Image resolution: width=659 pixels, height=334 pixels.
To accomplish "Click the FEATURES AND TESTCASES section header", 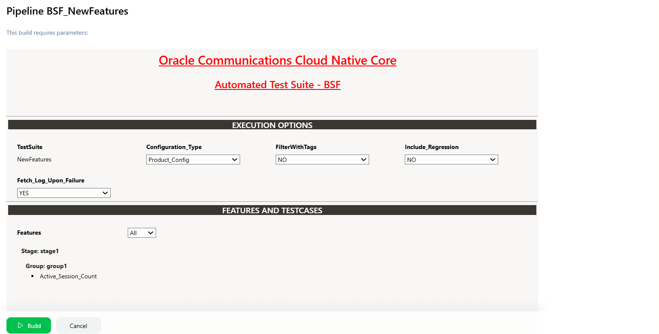I will point(272,210).
